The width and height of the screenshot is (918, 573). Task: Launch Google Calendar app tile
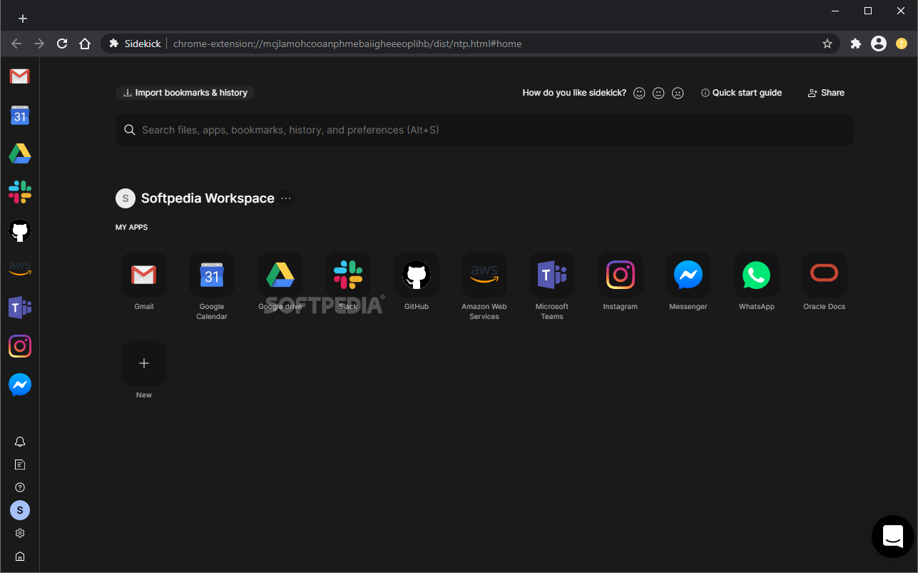coord(212,275)
